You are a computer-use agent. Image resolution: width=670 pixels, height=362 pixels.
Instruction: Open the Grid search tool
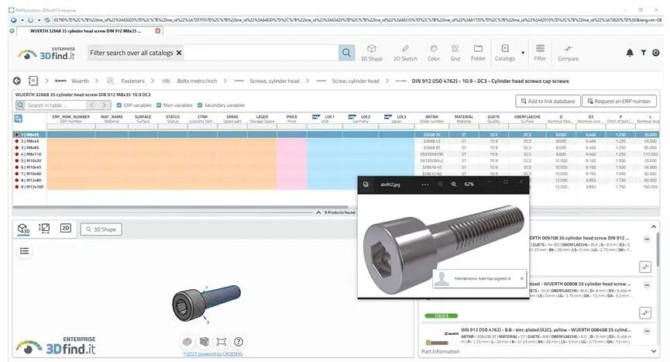click(455, 53)
